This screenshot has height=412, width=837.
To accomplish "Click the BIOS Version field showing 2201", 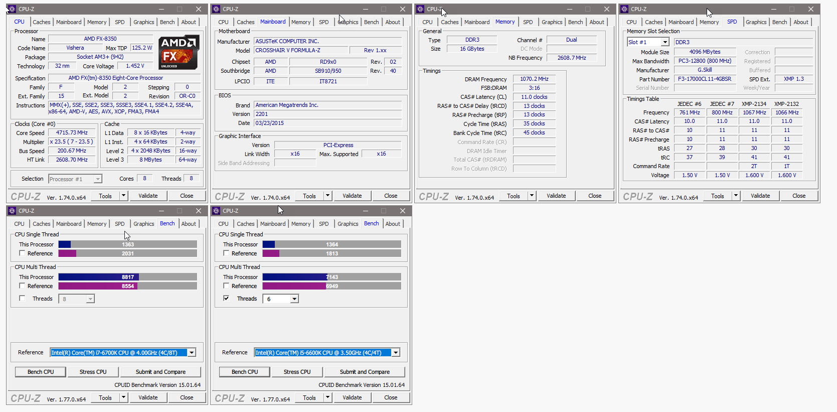I will [328, 114].
